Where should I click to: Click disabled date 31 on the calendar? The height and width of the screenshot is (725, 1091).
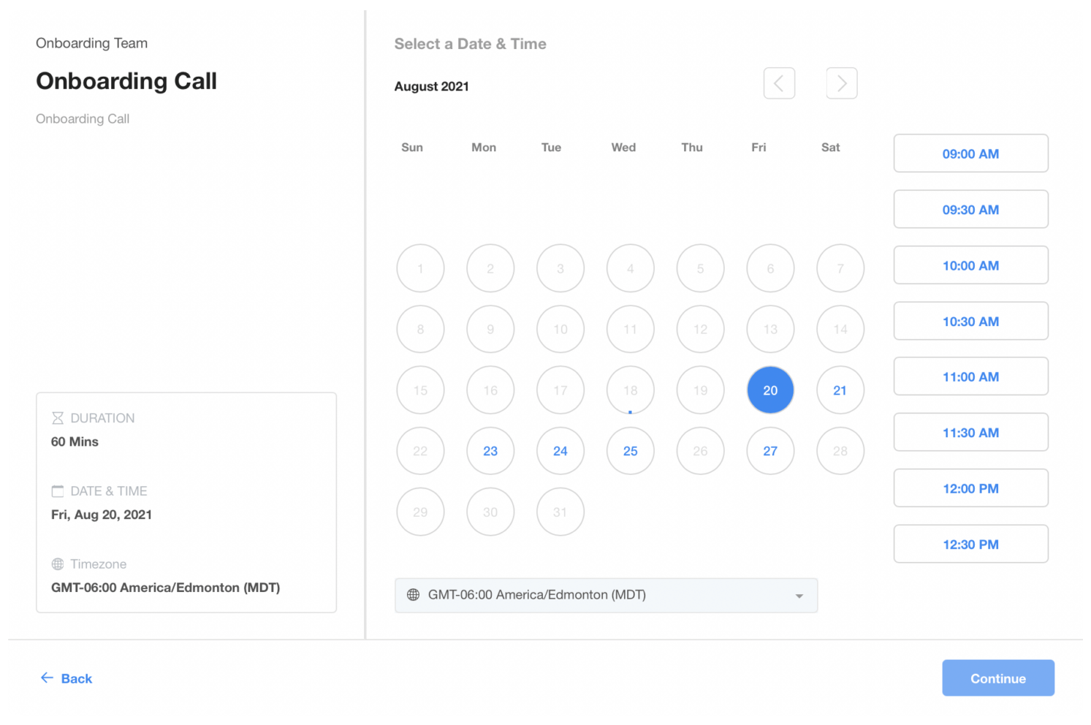click(560, 512)
